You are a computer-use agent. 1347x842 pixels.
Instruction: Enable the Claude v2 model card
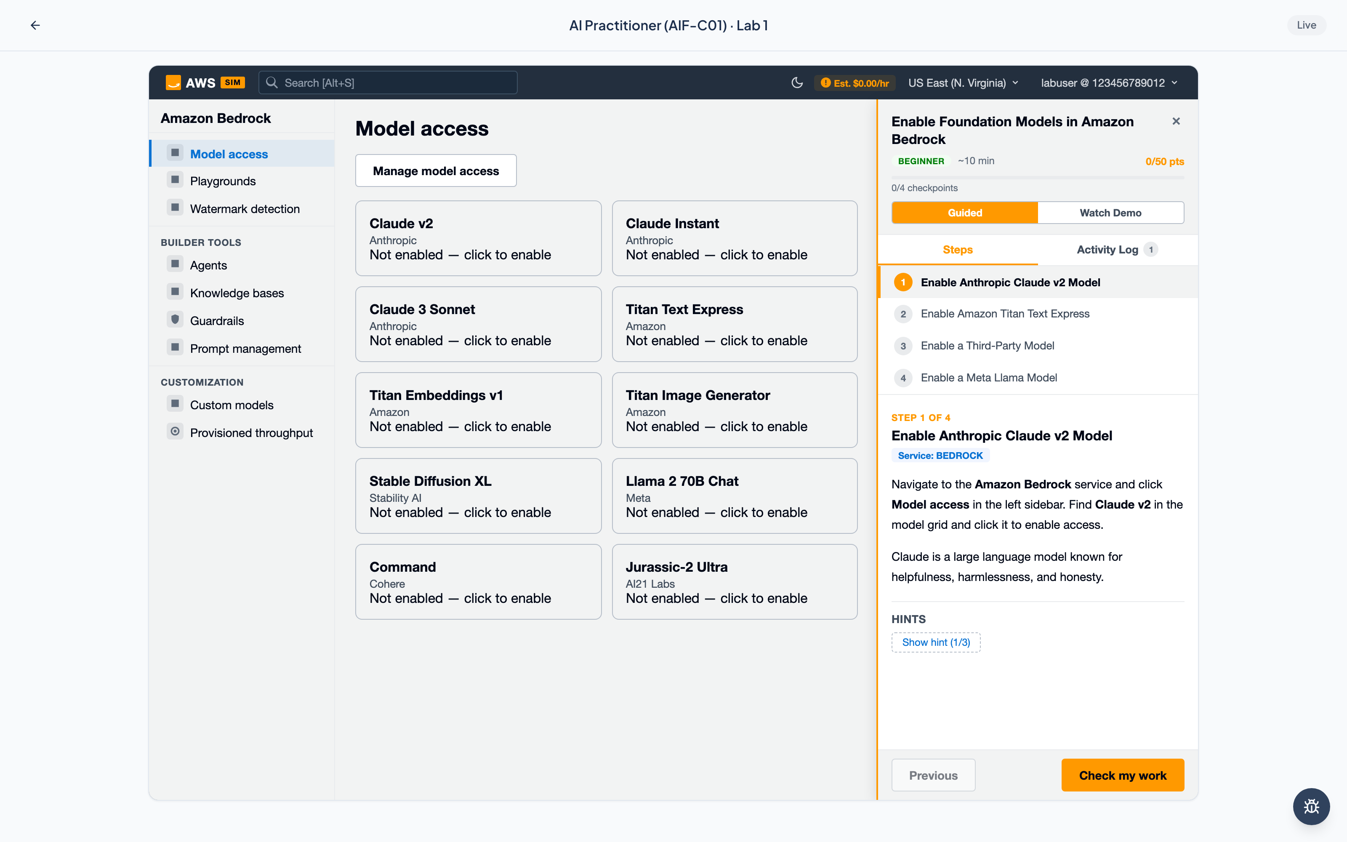coord(478,238)
